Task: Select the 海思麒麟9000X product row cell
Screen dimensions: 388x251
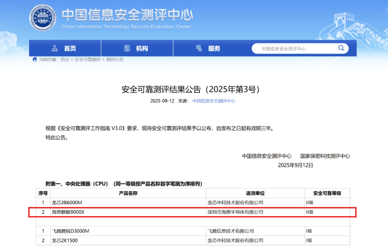Action: [x=68, y=212]
